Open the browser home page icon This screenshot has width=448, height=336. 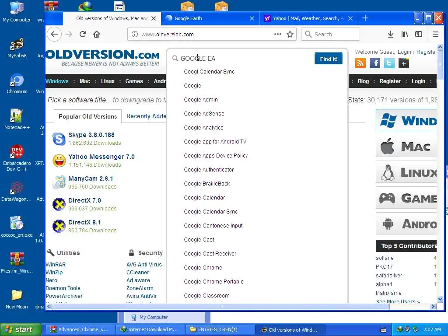[x=97, y=34]
